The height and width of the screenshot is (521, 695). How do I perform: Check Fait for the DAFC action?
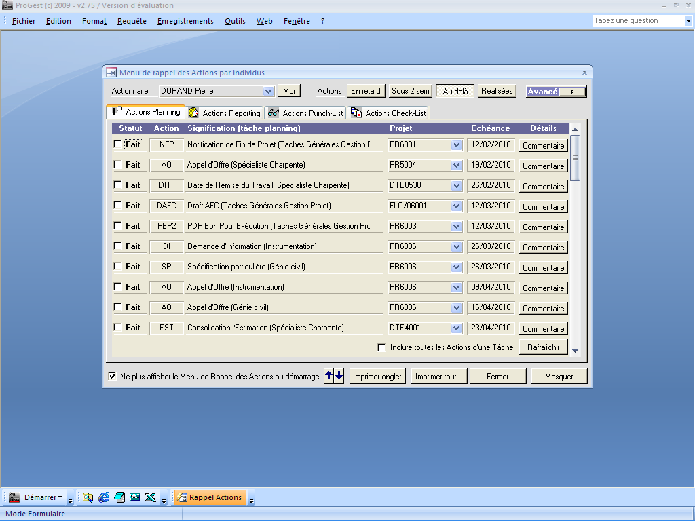tap(117, 205)
